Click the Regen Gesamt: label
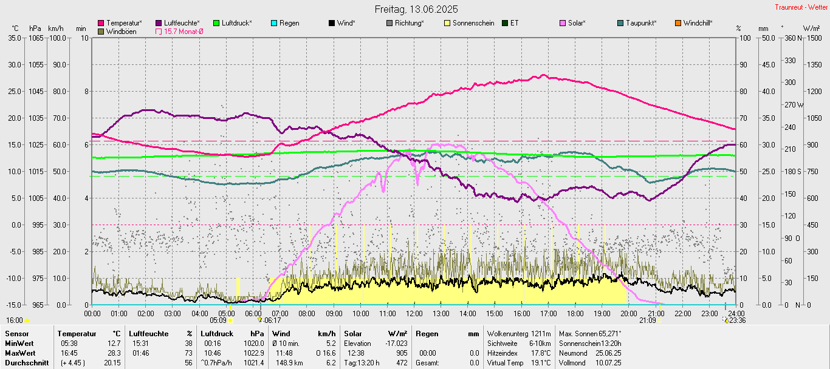This screenshot has height=369, width=830. [428, 363]
